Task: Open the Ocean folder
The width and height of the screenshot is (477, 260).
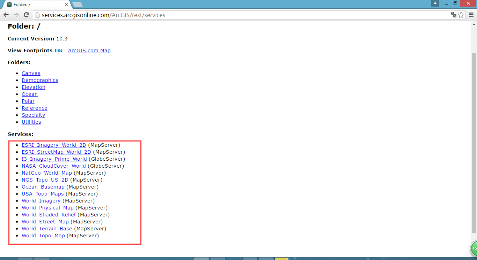Action: 30,94
